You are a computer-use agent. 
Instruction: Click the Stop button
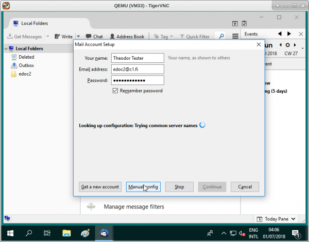tap(179, 187)
